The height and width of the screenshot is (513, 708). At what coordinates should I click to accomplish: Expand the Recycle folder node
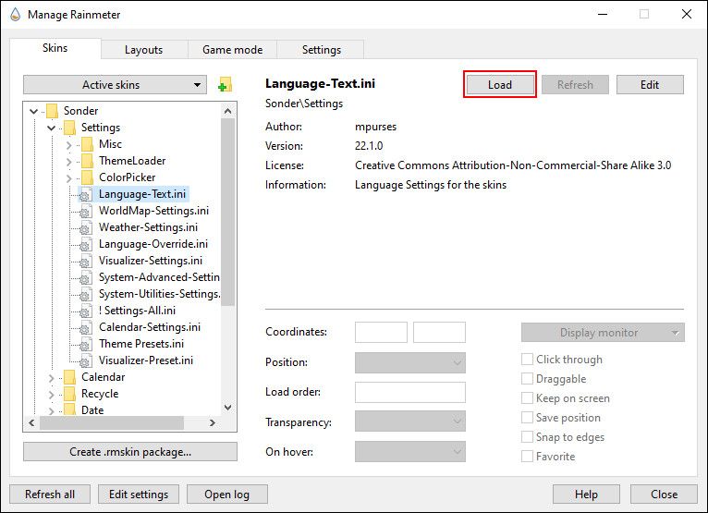51,395
